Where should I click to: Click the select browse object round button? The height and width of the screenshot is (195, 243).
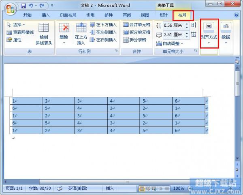point(237,170)
